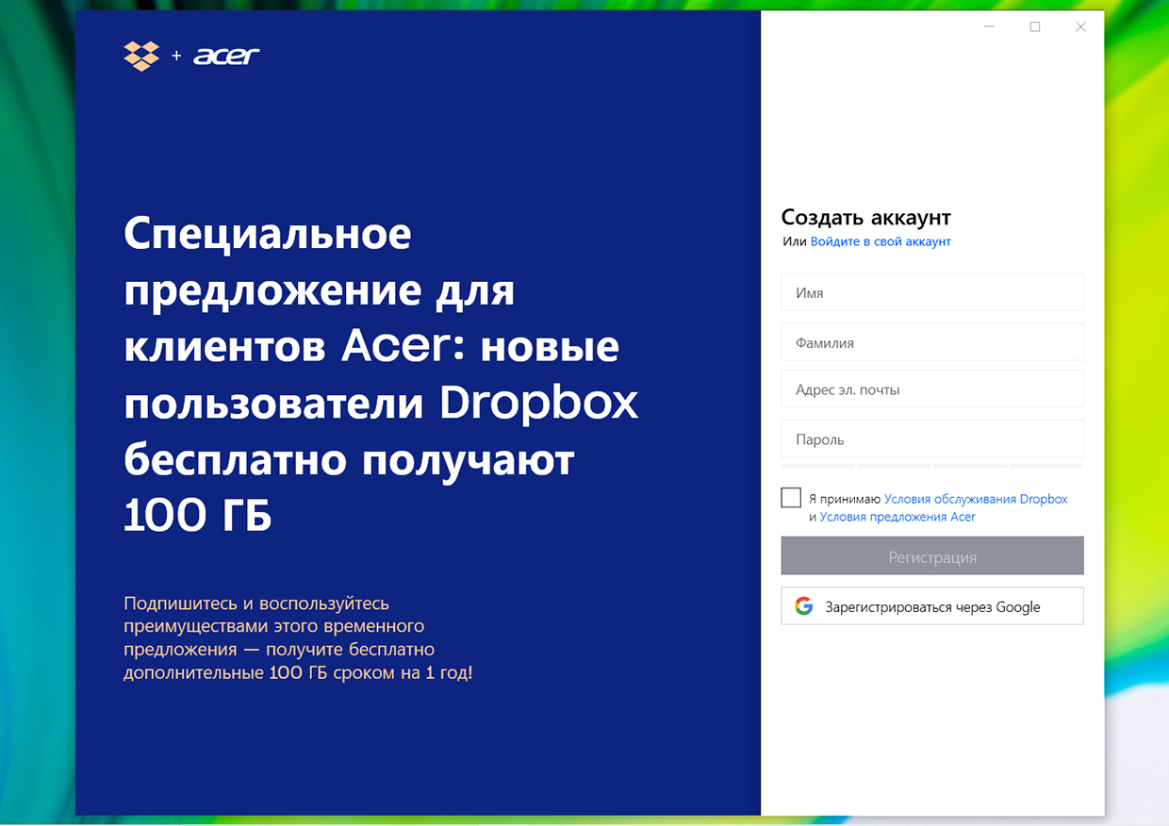Click the Google logo icon
Screen dimensions: 1169x826
[x=803, y=606]
